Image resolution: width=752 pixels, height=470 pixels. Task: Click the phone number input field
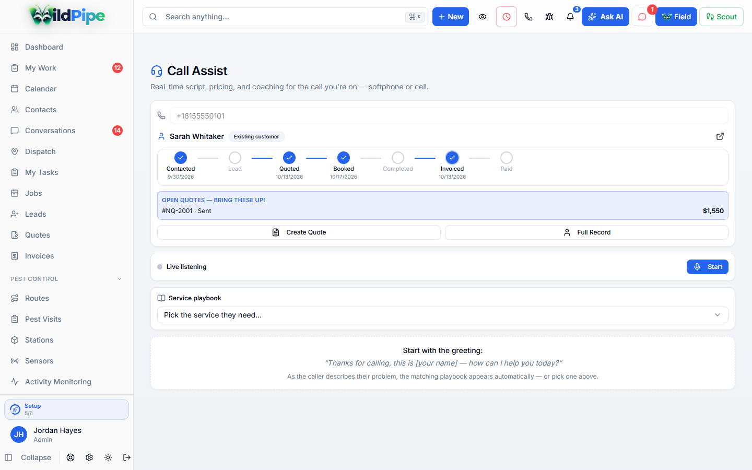[x=449, y=116]
